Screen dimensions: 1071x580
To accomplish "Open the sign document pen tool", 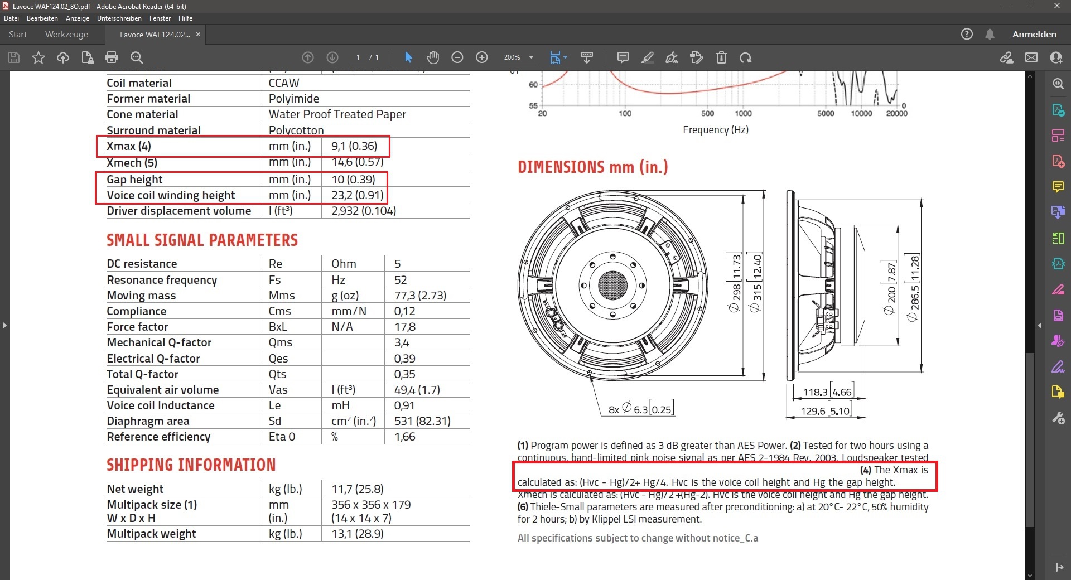I will click(x=672, y=57).
